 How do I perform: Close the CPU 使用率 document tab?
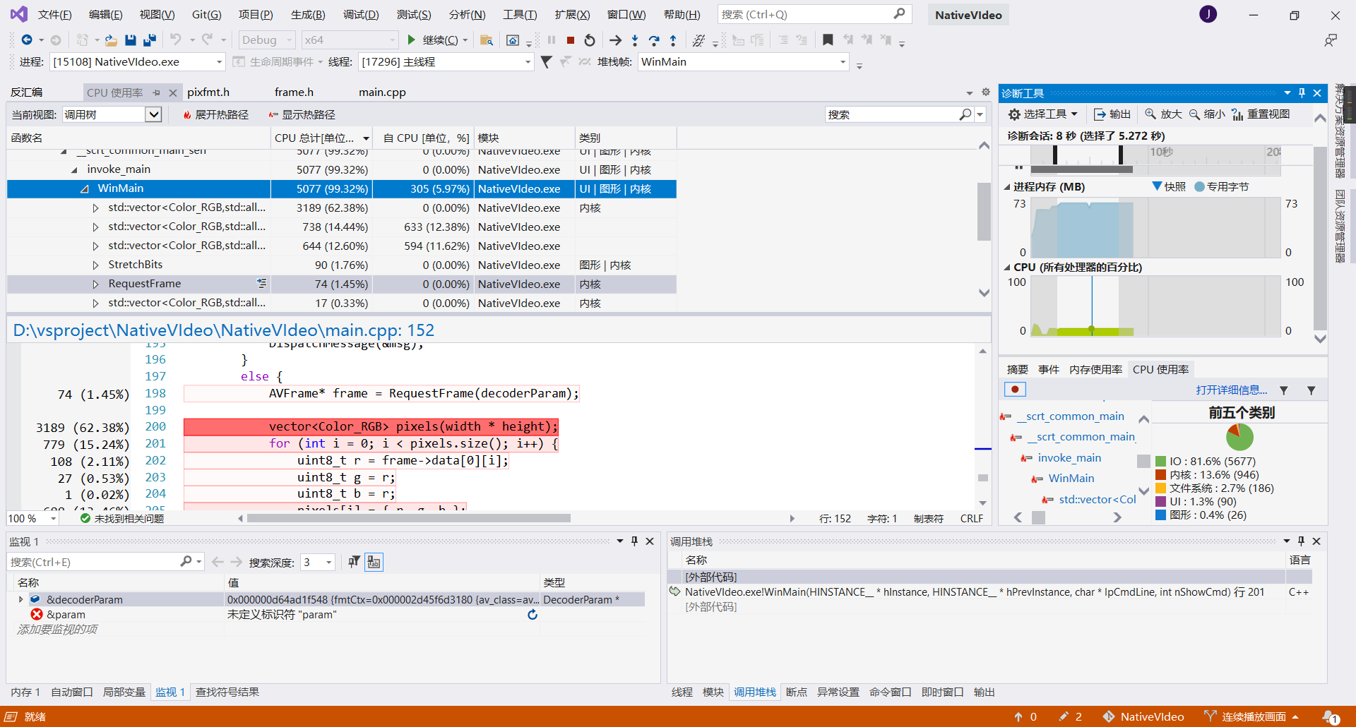[x=172, y=92]
